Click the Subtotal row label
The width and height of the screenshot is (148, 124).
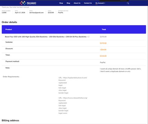[9, 42]
